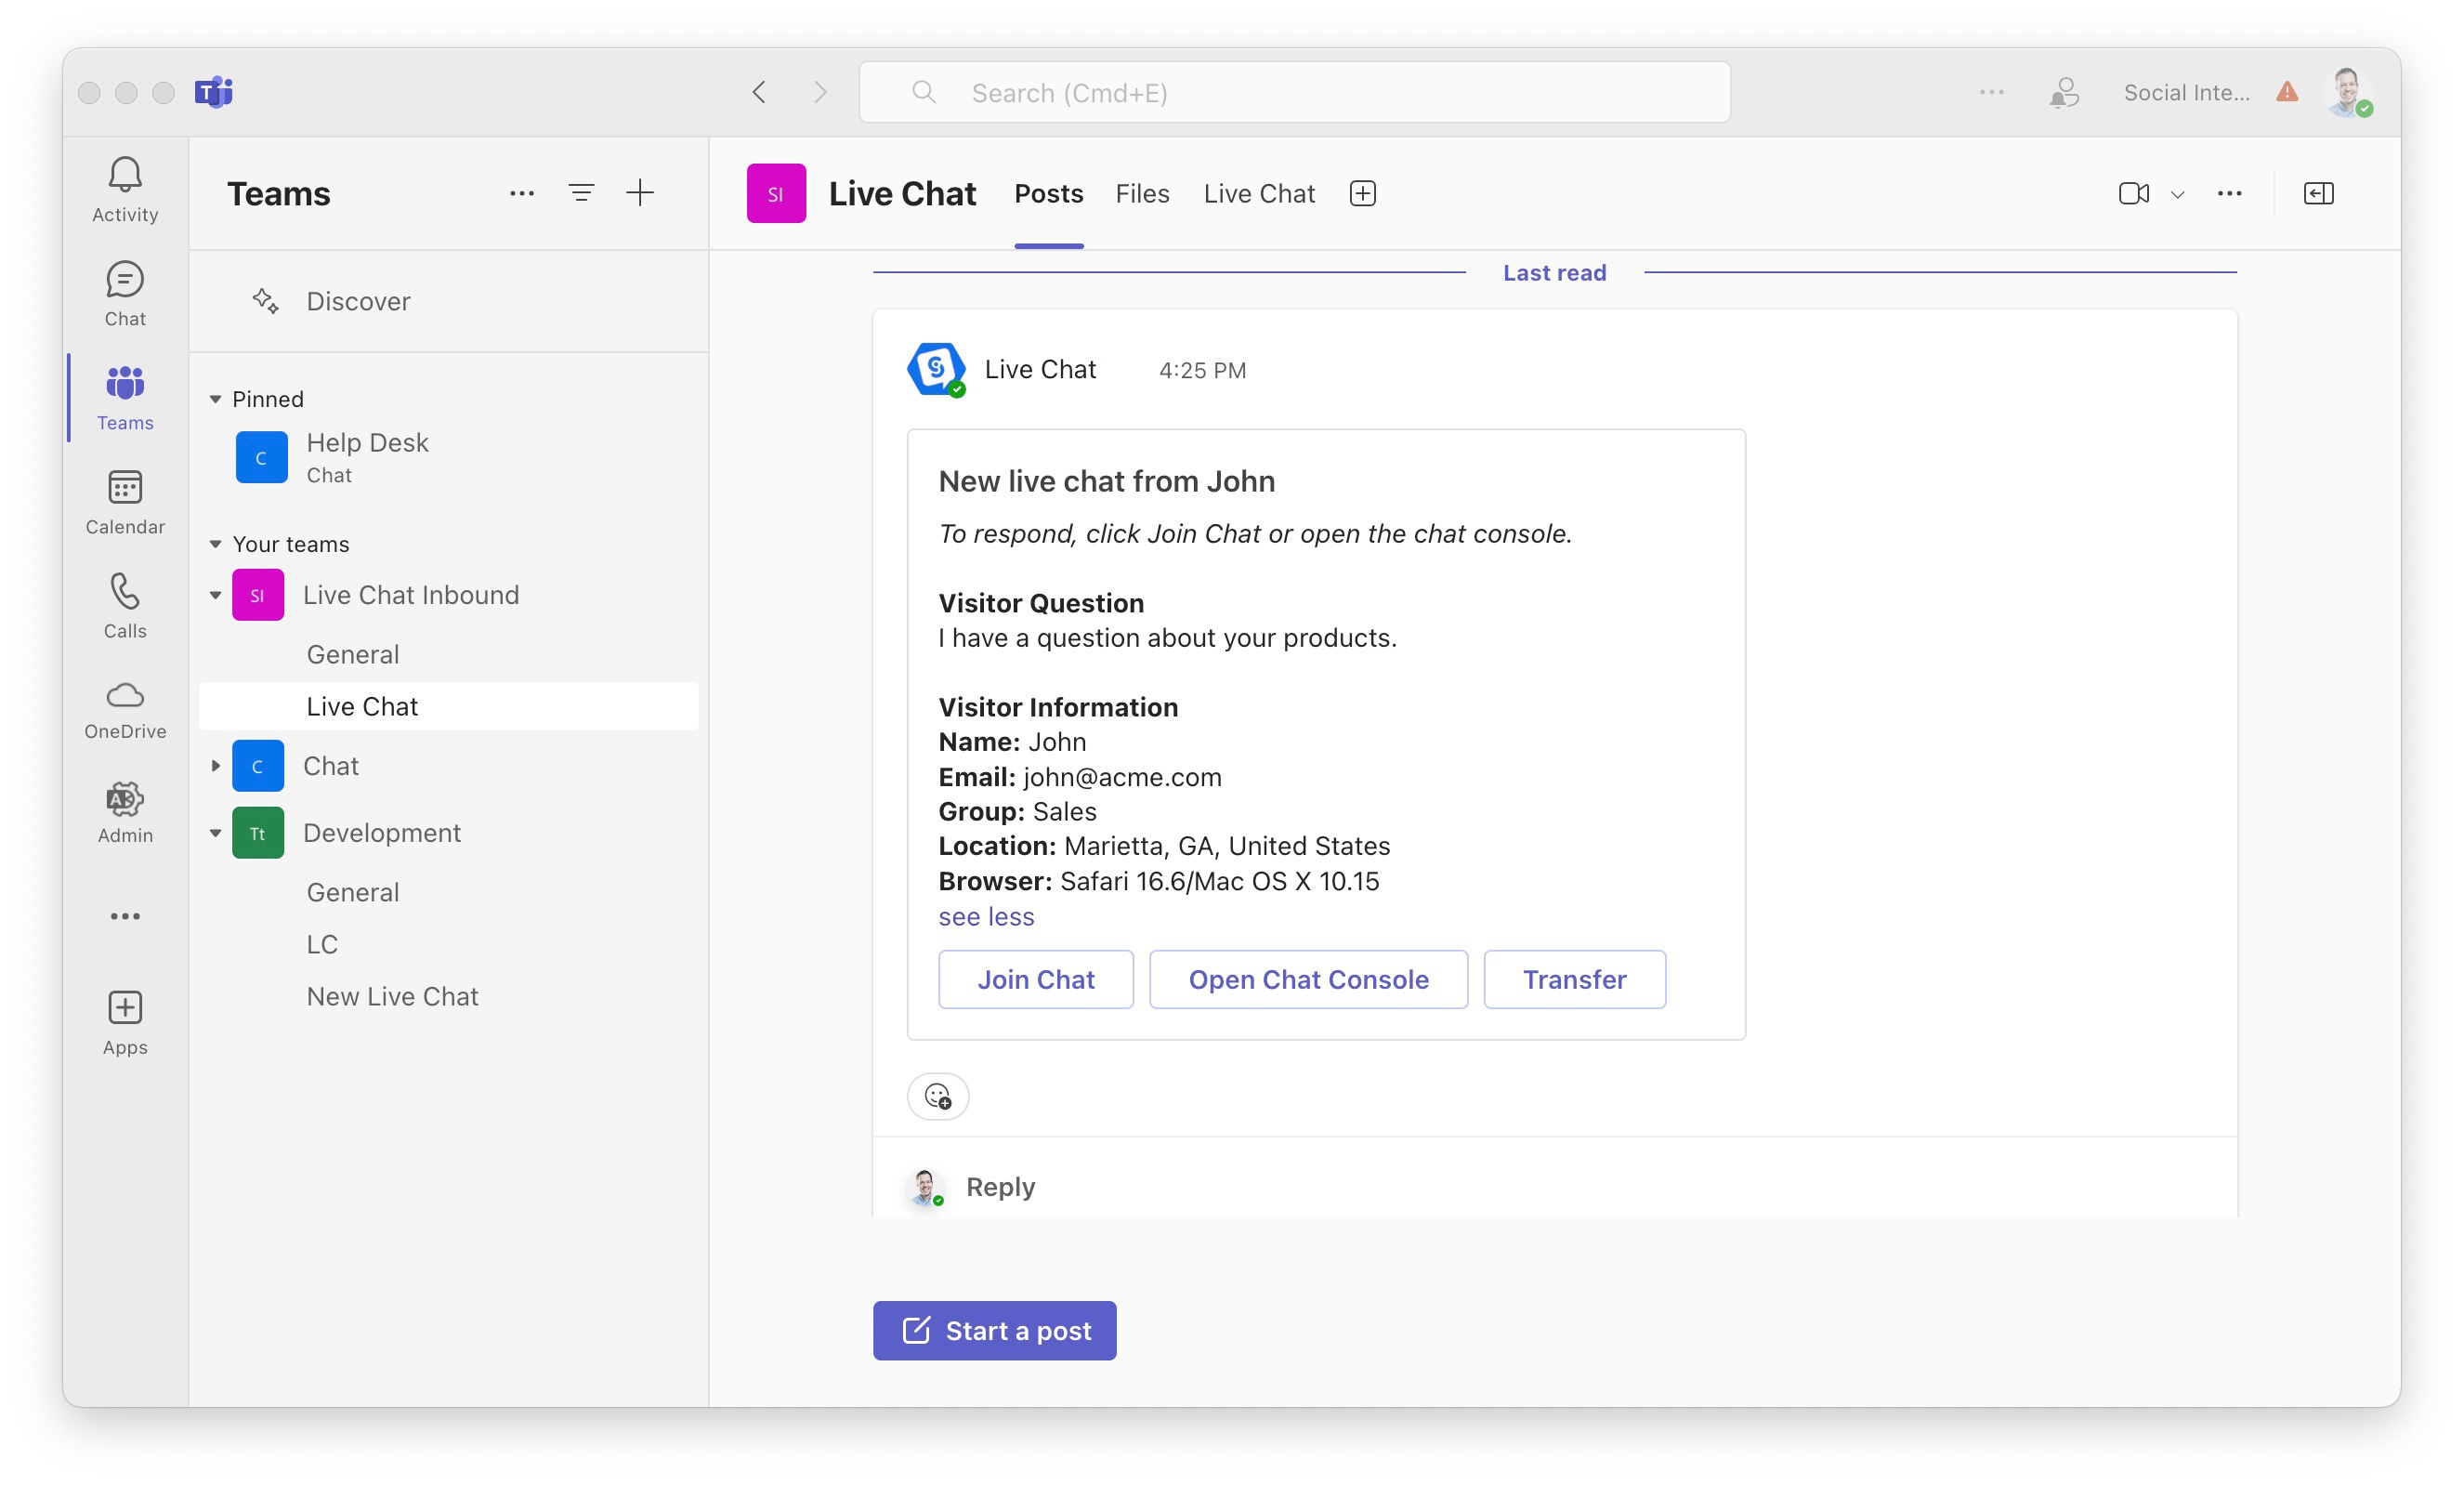Open the Meet now dropdown arrow
The height and width of the screenshot is (1485, 2464).
click(x=2177, y=194)
